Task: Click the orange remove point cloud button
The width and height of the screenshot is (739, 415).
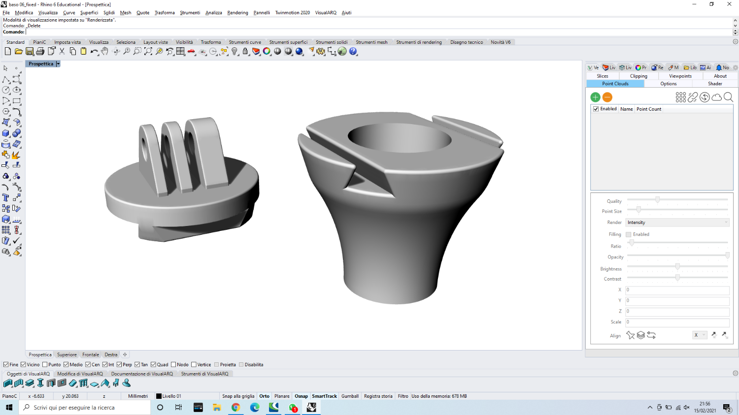Action: pyautogui.click(x=607, y=97)
